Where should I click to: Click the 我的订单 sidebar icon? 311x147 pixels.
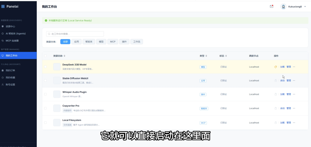click(x=3, y=70)
